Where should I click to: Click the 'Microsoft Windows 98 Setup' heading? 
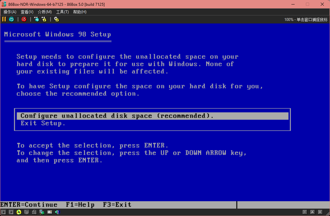click(58, 34)
